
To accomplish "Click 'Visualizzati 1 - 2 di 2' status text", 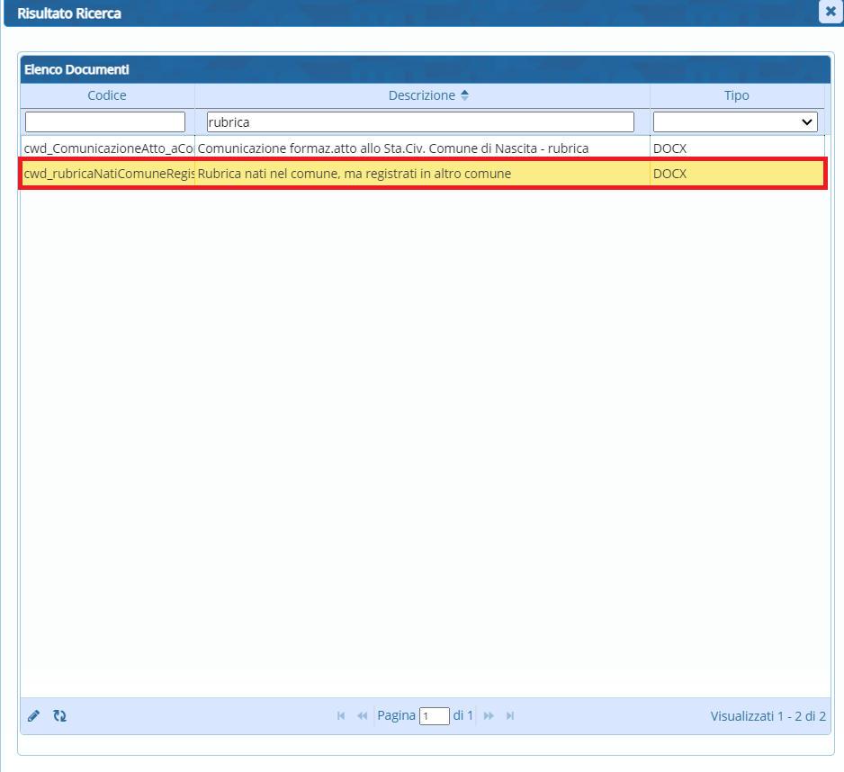I will point(768,716).
